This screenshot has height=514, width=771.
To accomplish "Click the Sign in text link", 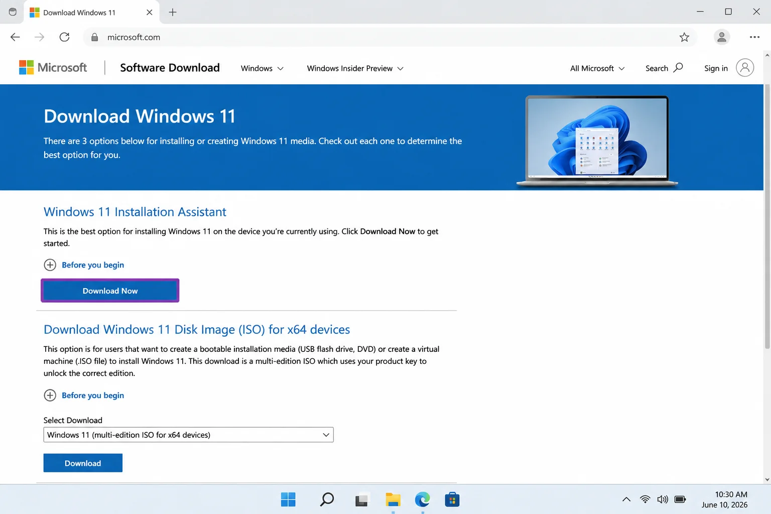I will (716, 68).
